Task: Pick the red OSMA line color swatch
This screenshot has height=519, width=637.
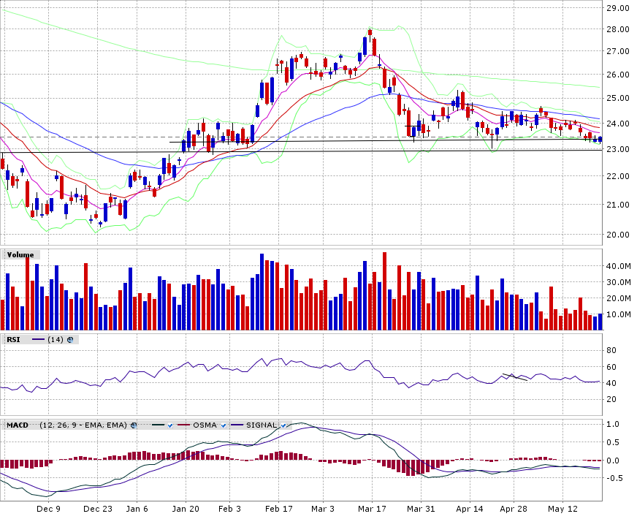Action: (x=185, y=425)
